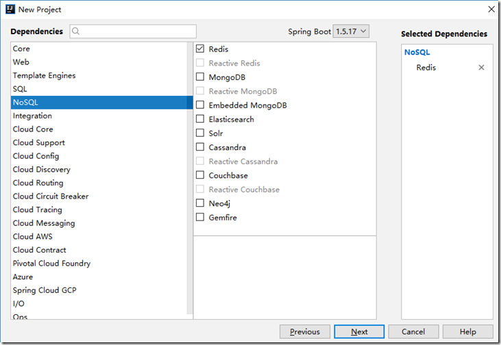Click the Redis entry in Selected Dependencies

(x=426, y=67)
